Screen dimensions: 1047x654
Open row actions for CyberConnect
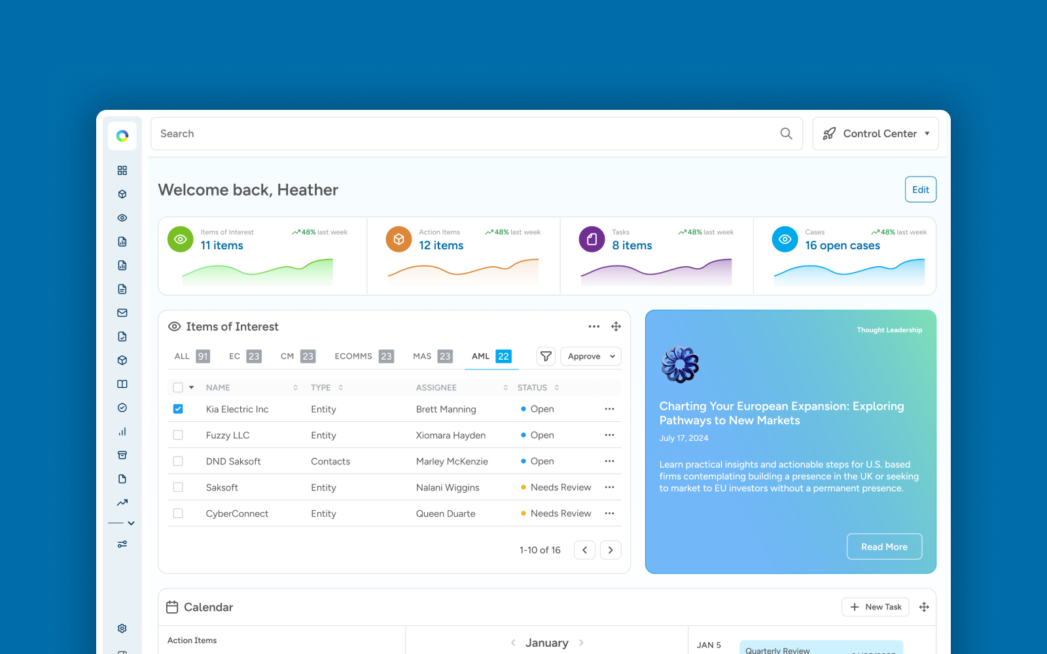(610, 513)
